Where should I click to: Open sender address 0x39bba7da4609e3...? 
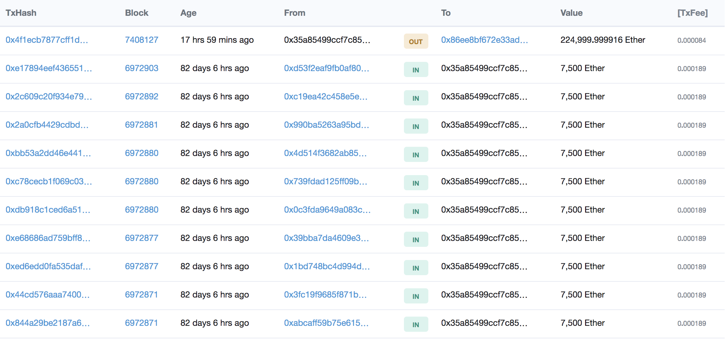[327, 238]
